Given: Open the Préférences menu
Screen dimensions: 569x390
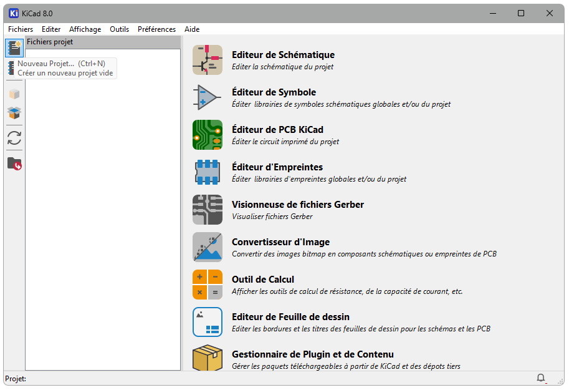Looking at the screenshot, I should pyautogui.click(x=156, y=29).
